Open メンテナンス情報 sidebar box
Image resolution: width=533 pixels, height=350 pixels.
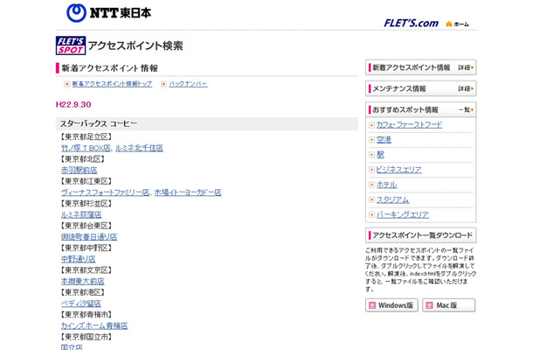[x=421, y=88]
